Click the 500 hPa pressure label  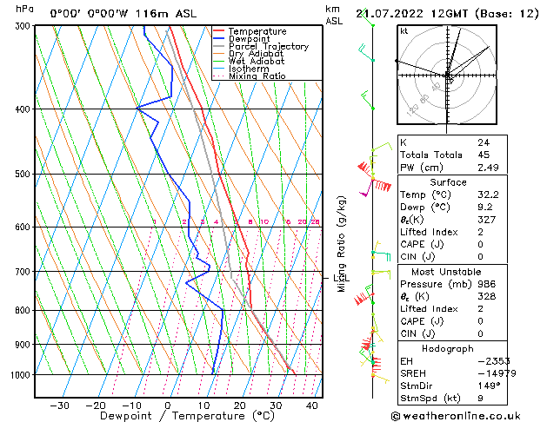click(24, 174)
